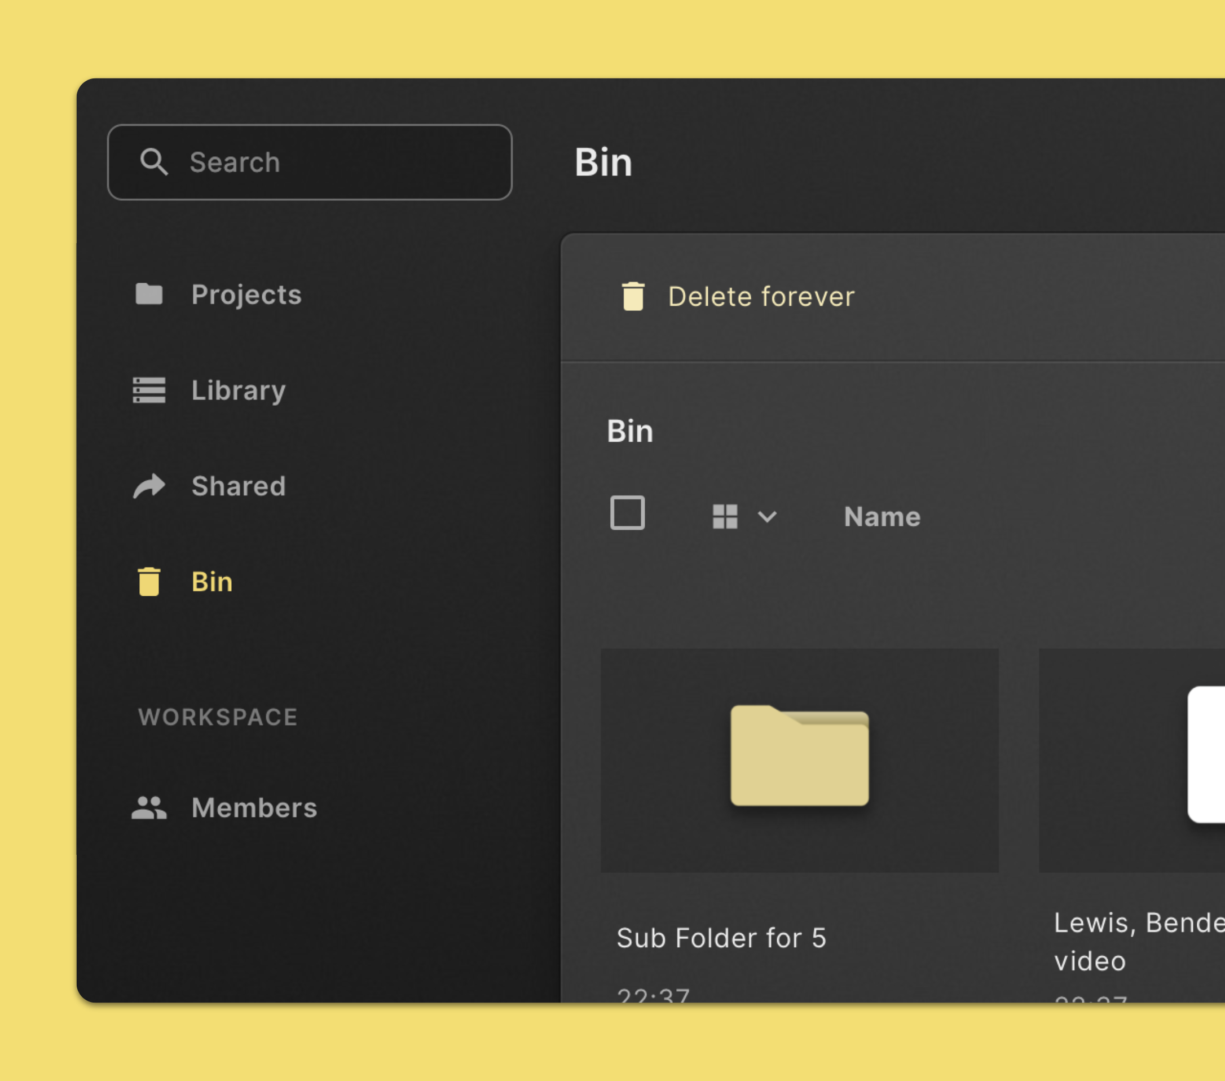Image resolution: width=1225 pixels, height=1081 pixels.
Task: Click the Members people icon
Action: point(149,807)
